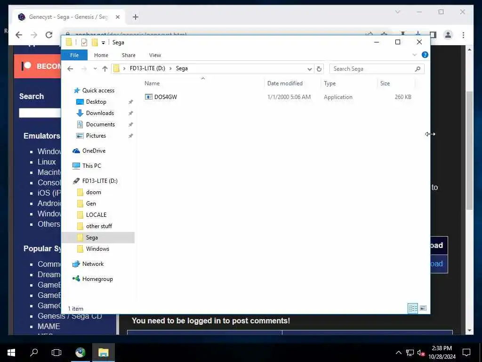
Task: Open the Gen folder in tree
Action: (x=91, y=204)
